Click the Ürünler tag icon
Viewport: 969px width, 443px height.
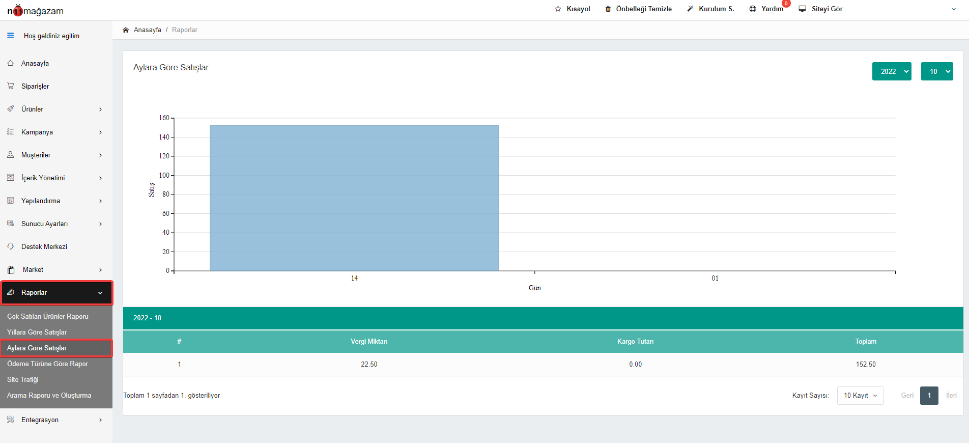10,109
